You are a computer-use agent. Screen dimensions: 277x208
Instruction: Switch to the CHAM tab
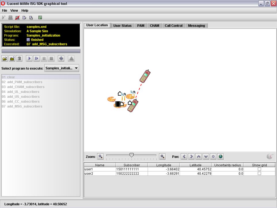click(x=155, y=26)
